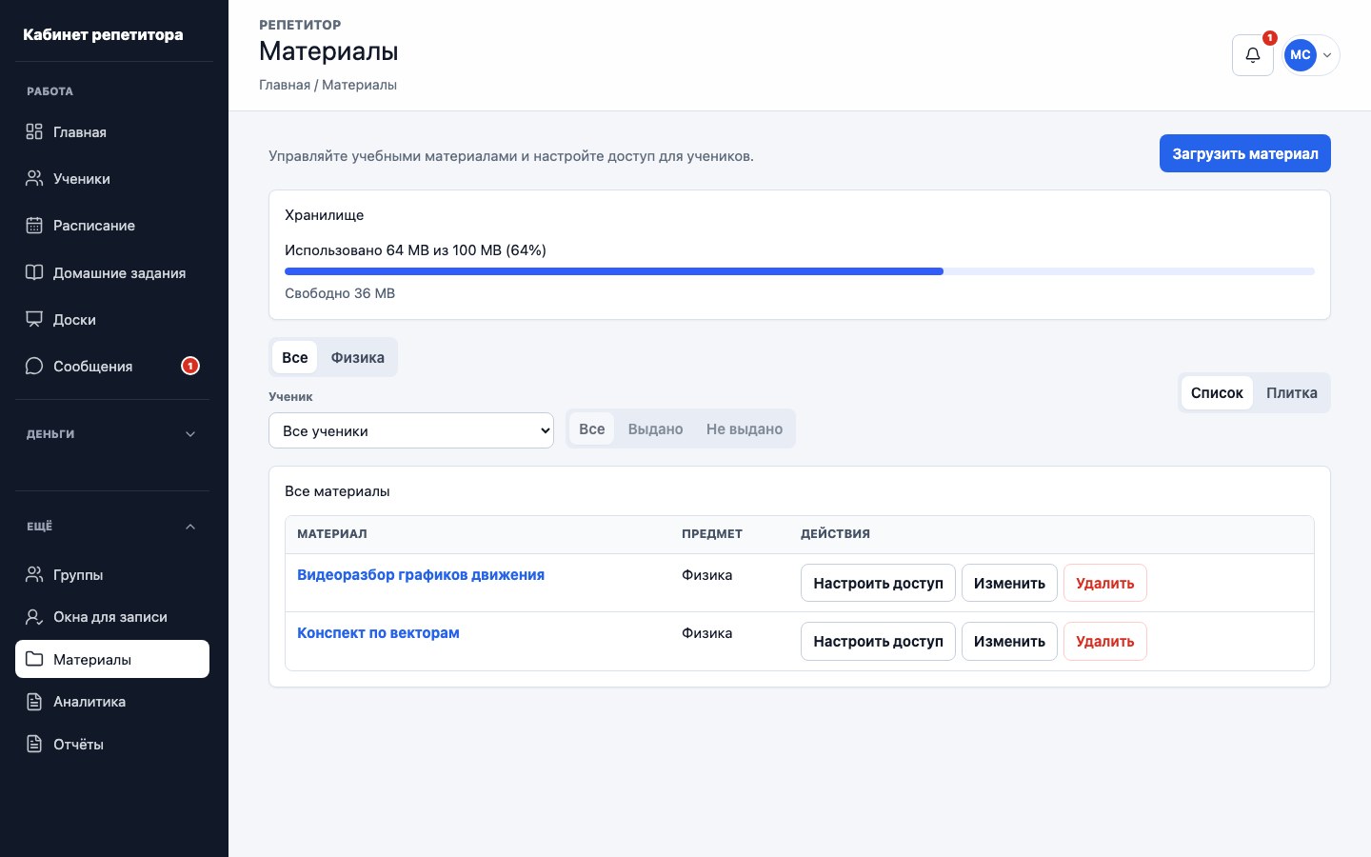1371x857 pixels.
Task: Go to Ученики in sidebar
Action: click(112, 178)
